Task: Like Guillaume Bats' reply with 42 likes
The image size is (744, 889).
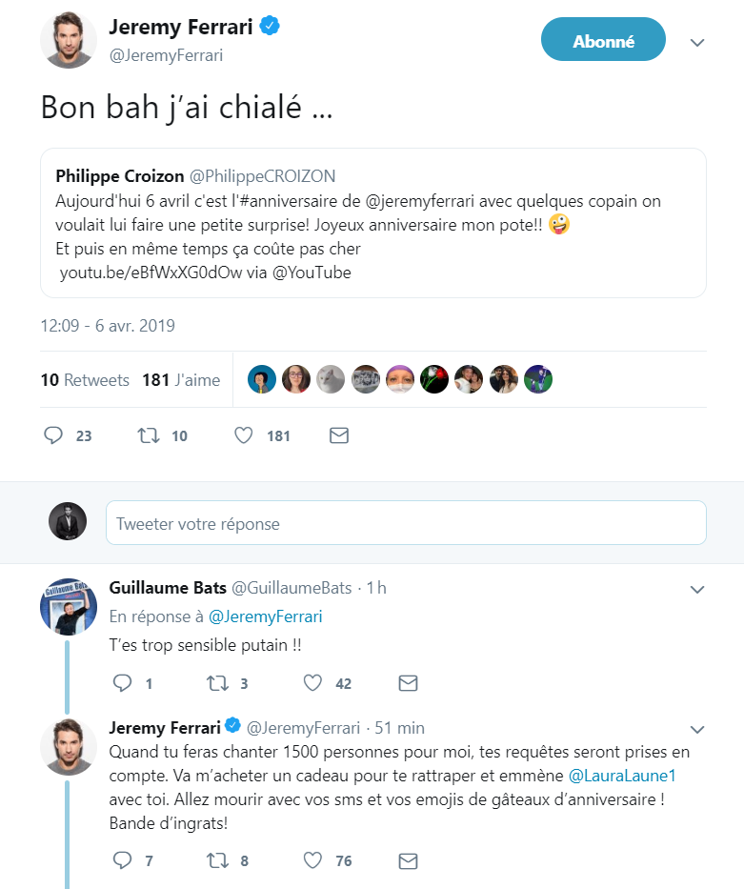Action: [312, 682]
